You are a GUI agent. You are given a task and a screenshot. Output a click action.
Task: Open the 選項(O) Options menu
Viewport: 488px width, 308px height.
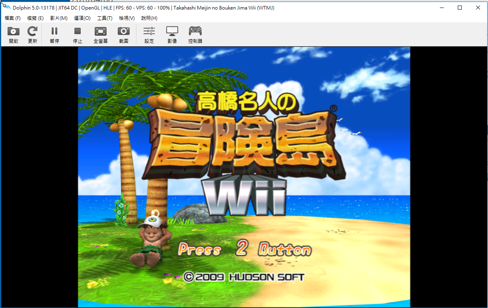[82, 18]
